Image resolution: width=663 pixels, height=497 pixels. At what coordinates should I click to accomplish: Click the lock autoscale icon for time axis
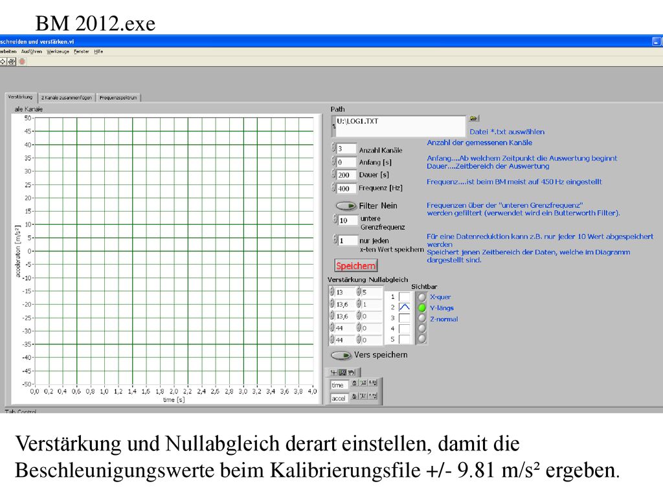[x=354, y=383]
